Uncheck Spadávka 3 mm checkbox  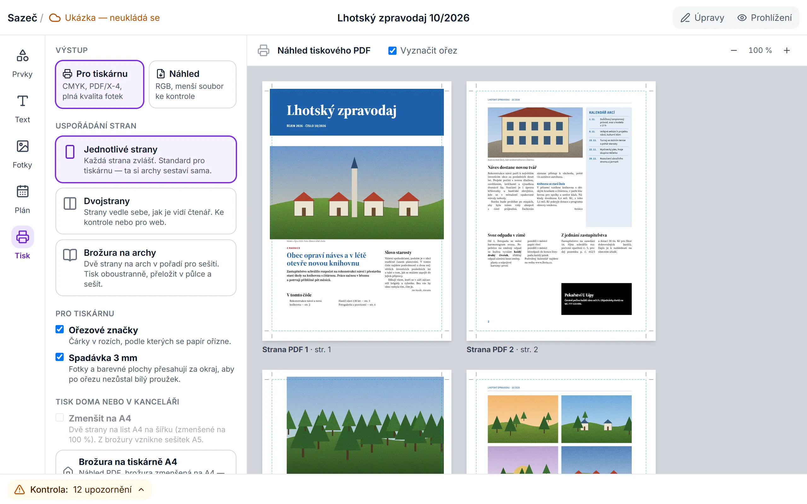coord(60,357)
